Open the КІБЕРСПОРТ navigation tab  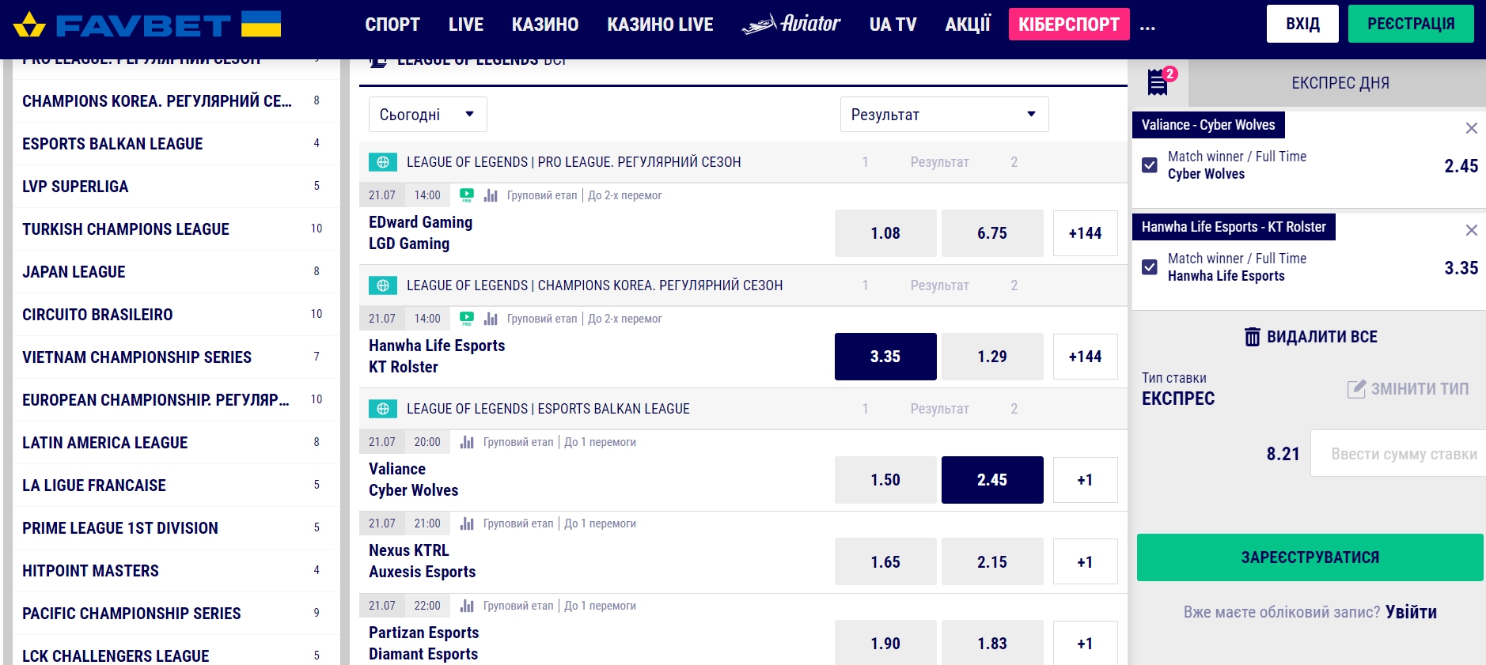pos(1068,25)
